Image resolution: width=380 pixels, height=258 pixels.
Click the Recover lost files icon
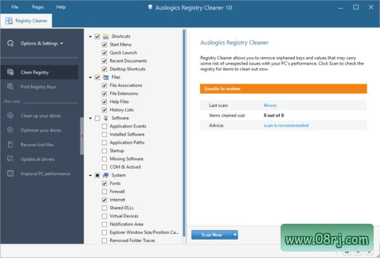(x=10, y=145)
